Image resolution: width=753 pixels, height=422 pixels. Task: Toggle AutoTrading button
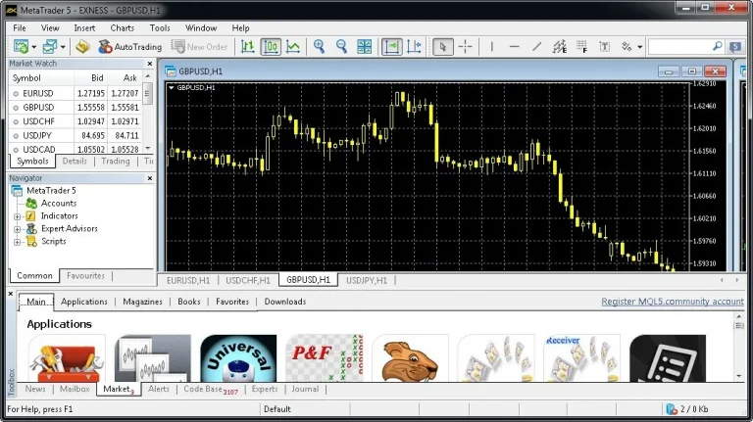(130, 47)
